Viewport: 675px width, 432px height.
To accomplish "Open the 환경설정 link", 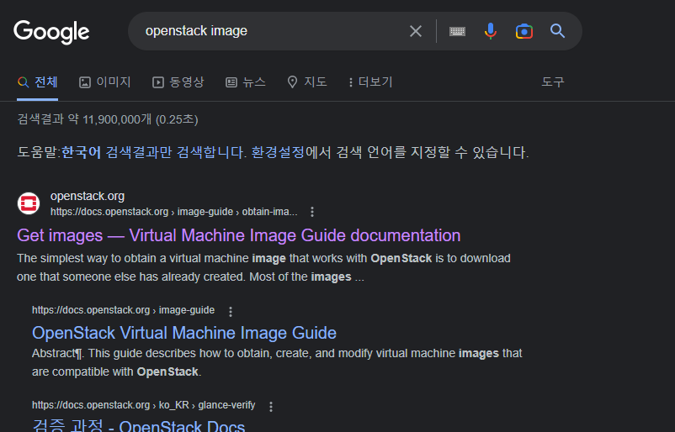I will 278,152.
